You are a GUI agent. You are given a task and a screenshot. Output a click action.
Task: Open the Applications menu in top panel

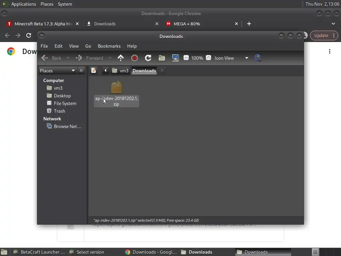24,4
